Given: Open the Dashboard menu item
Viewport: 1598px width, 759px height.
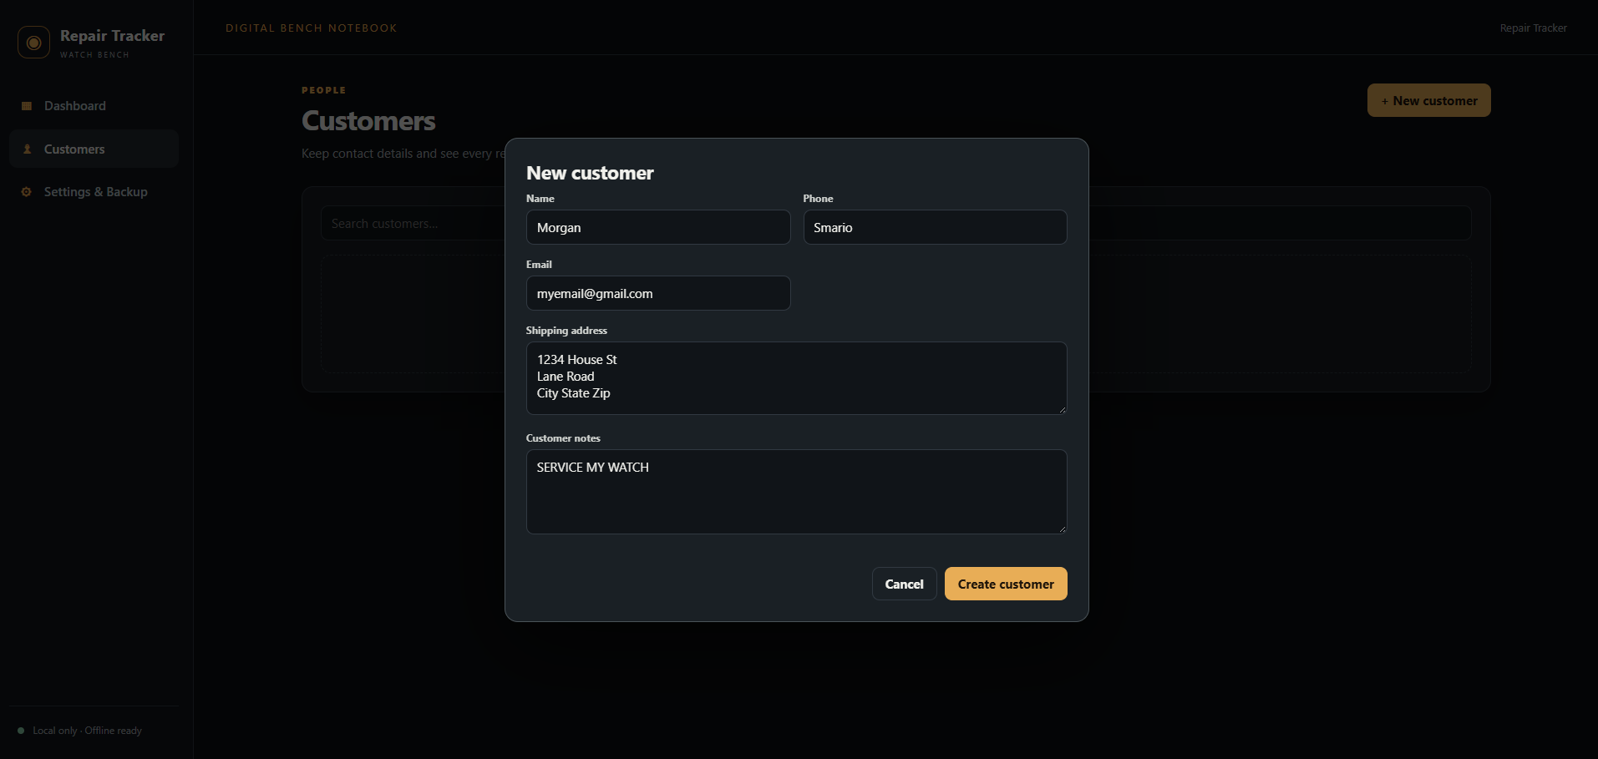Looking at the screenshot, I should pos(94,106).
